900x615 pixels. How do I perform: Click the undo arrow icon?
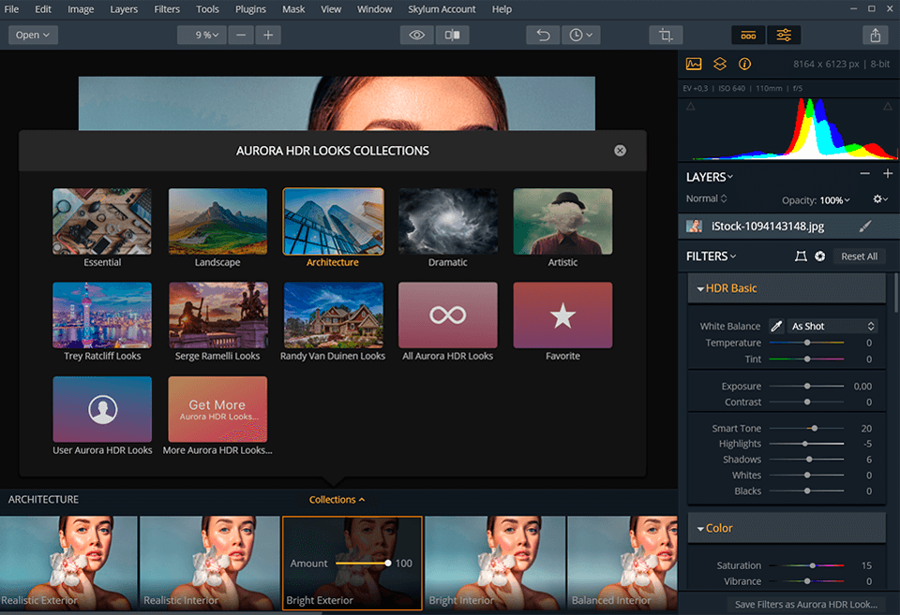(542, 35)
